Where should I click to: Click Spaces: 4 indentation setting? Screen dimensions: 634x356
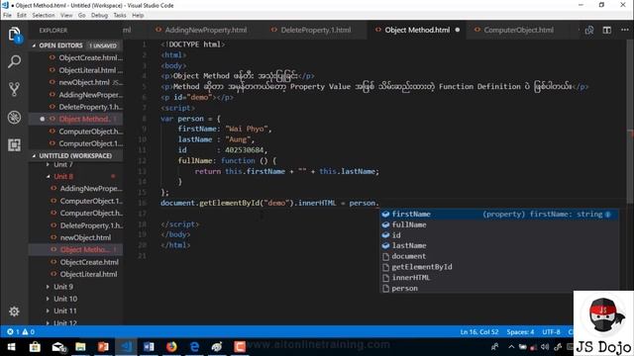(x=520, y=332)
